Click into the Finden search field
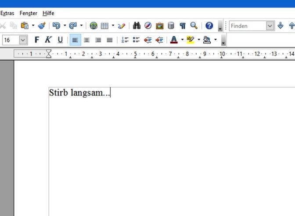 click(x=248, y=26)
